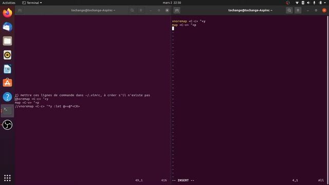Image resolution: width=329 pixels, height=185 pixels.
Task: Click the volume icon in top bar
Action: click(308, 3)
